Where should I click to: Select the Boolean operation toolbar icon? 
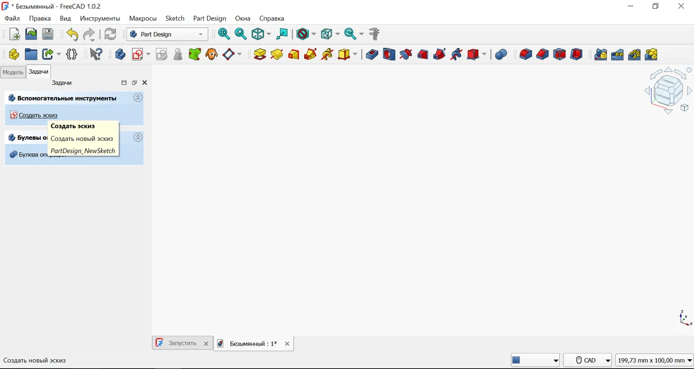501,54
